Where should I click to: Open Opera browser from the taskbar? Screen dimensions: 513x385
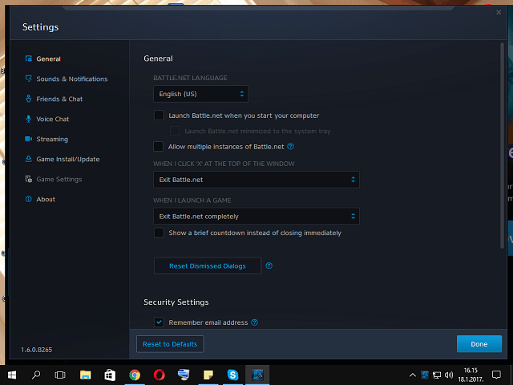point(159,375)
